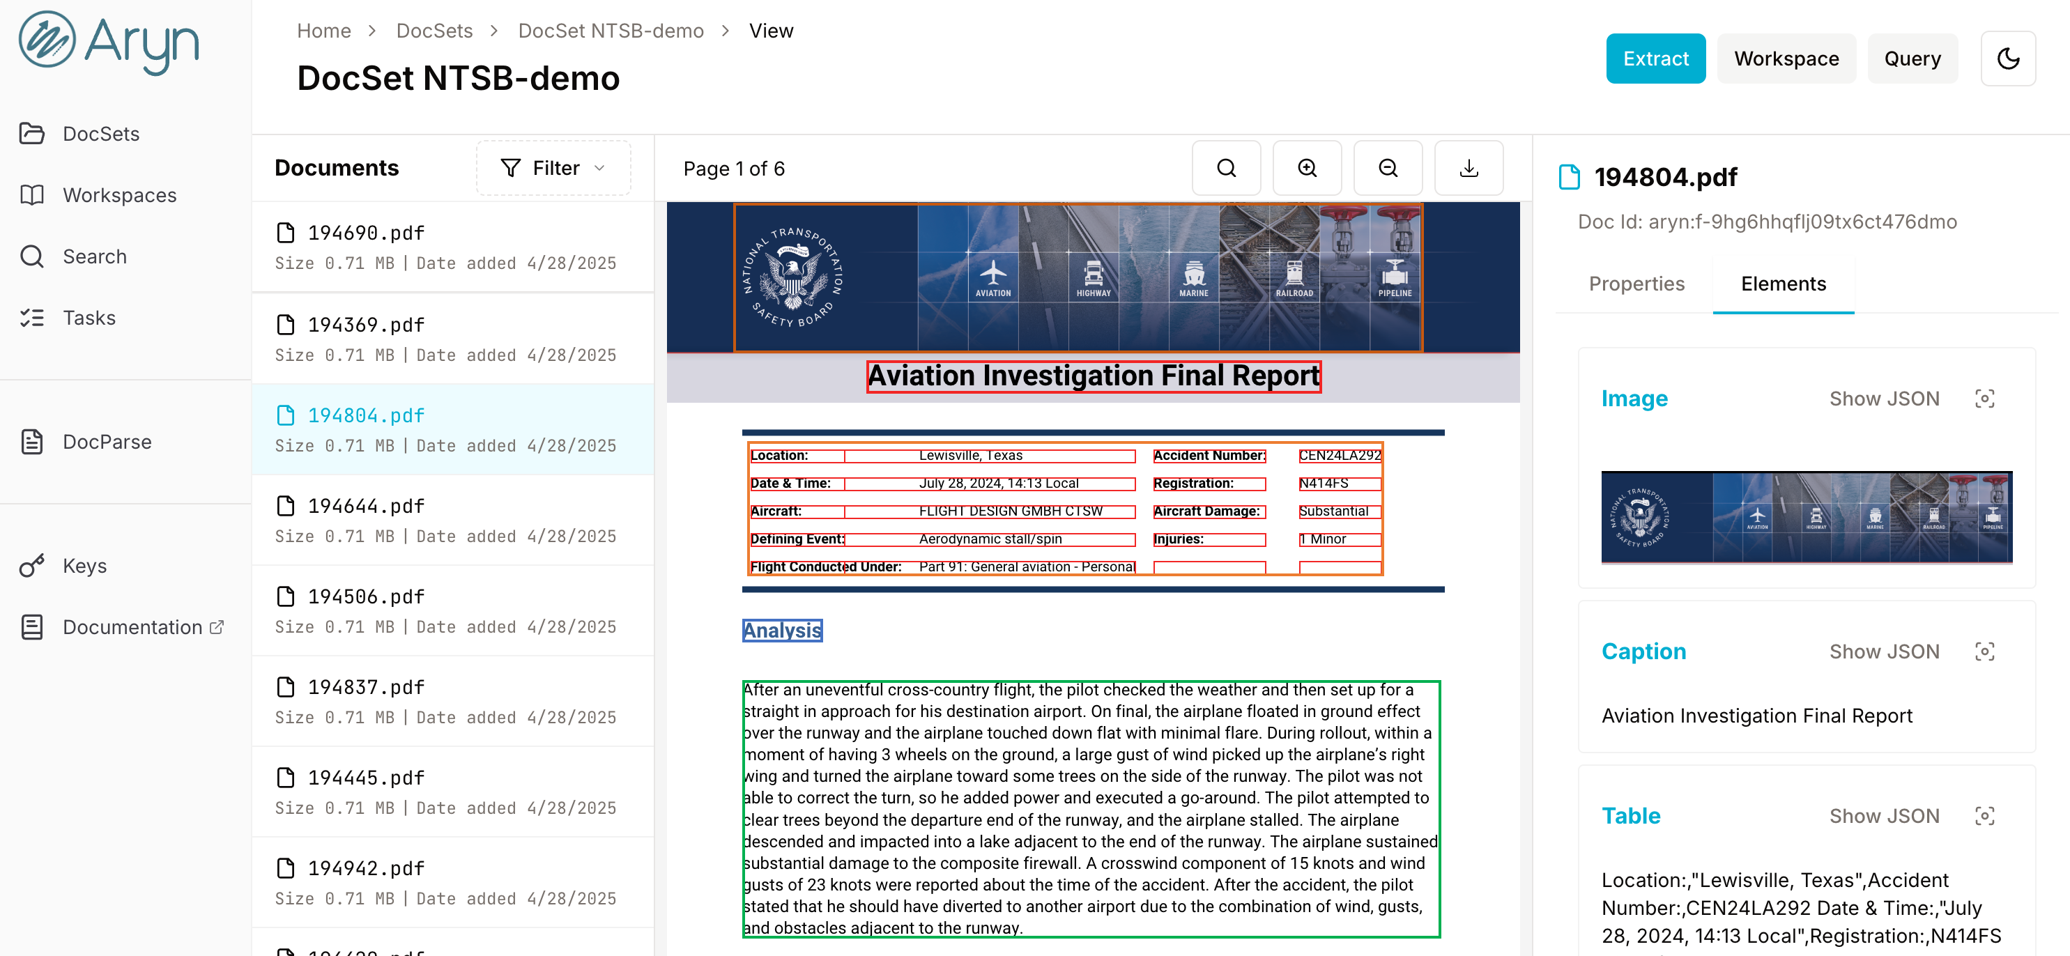
Task: Open the Filter dropdown
Action: (553, 168)
